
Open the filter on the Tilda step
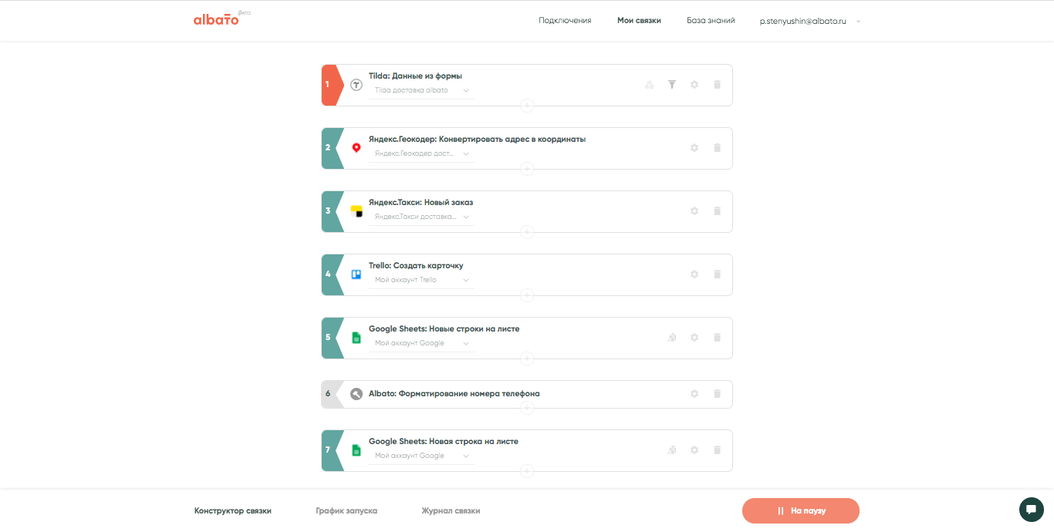click(672, 85)
